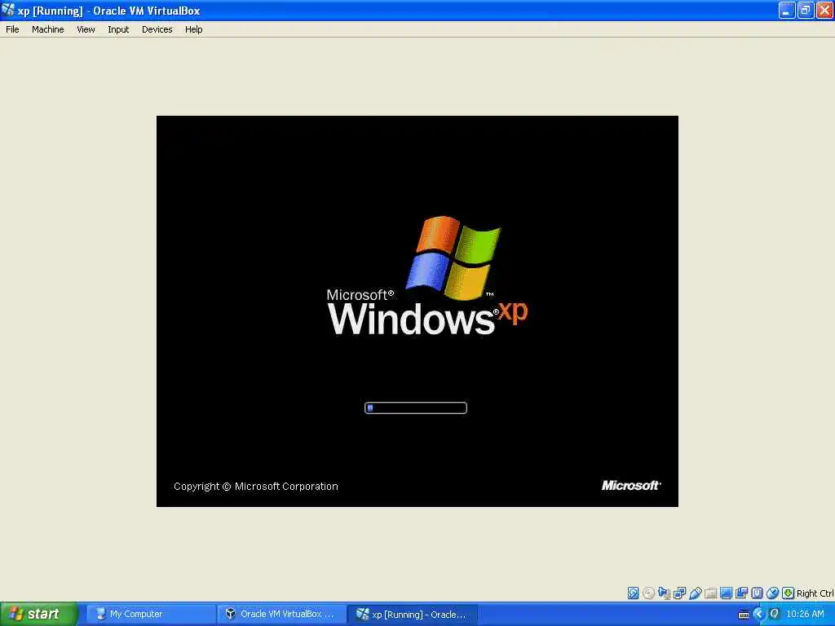The image size is (835, 626).
Task: Switch to My Computer taskbar window
Action: click(151, 614)
